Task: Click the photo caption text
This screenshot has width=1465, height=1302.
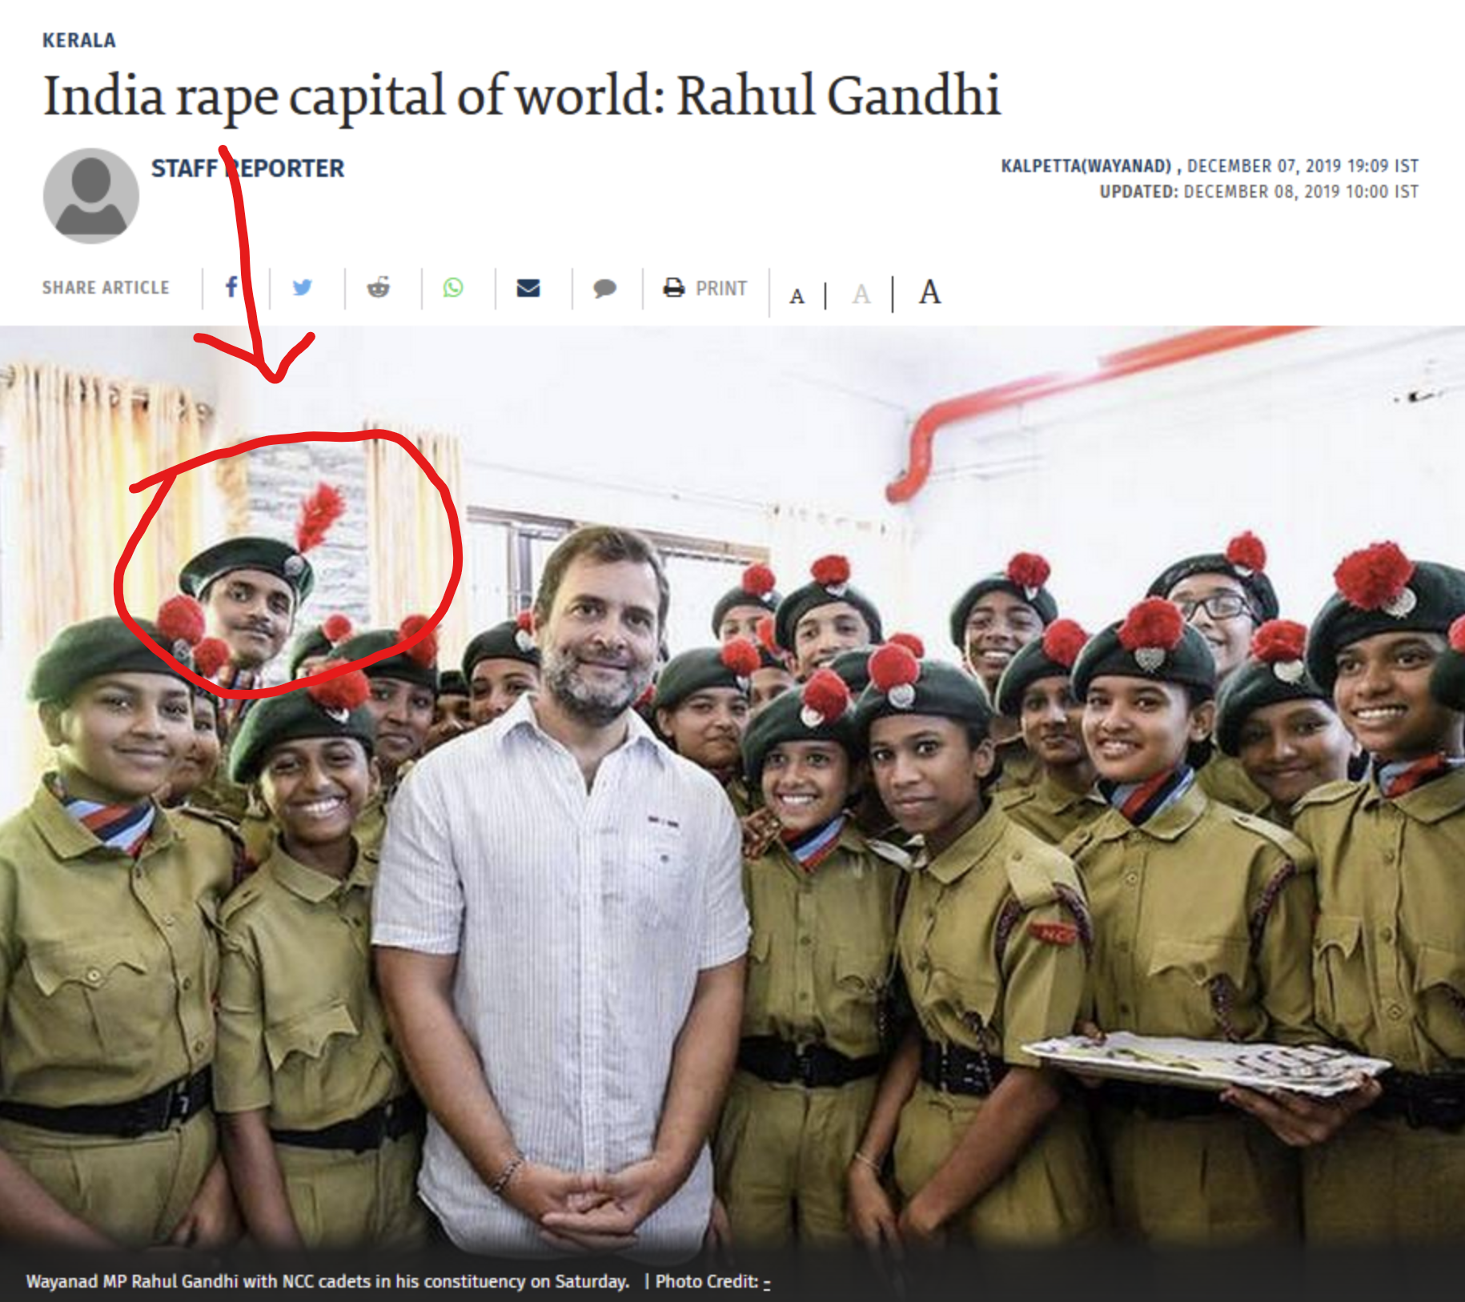Action: pyautogui.click(x=327, y=1281)
